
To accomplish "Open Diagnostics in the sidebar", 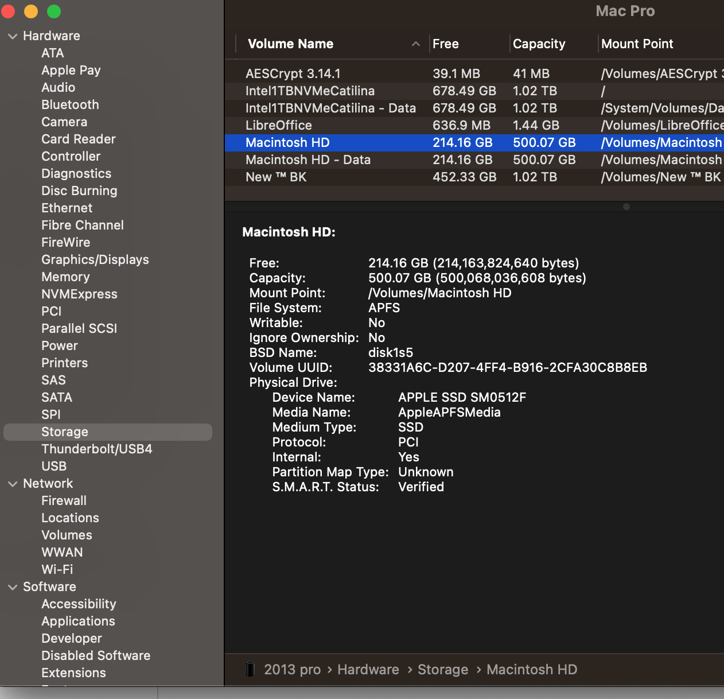I will tap(76, 174).
